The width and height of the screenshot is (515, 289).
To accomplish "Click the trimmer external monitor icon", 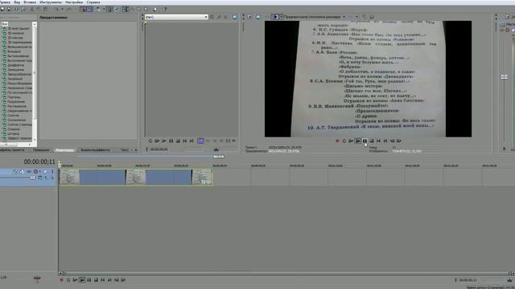I will [234, 17].
